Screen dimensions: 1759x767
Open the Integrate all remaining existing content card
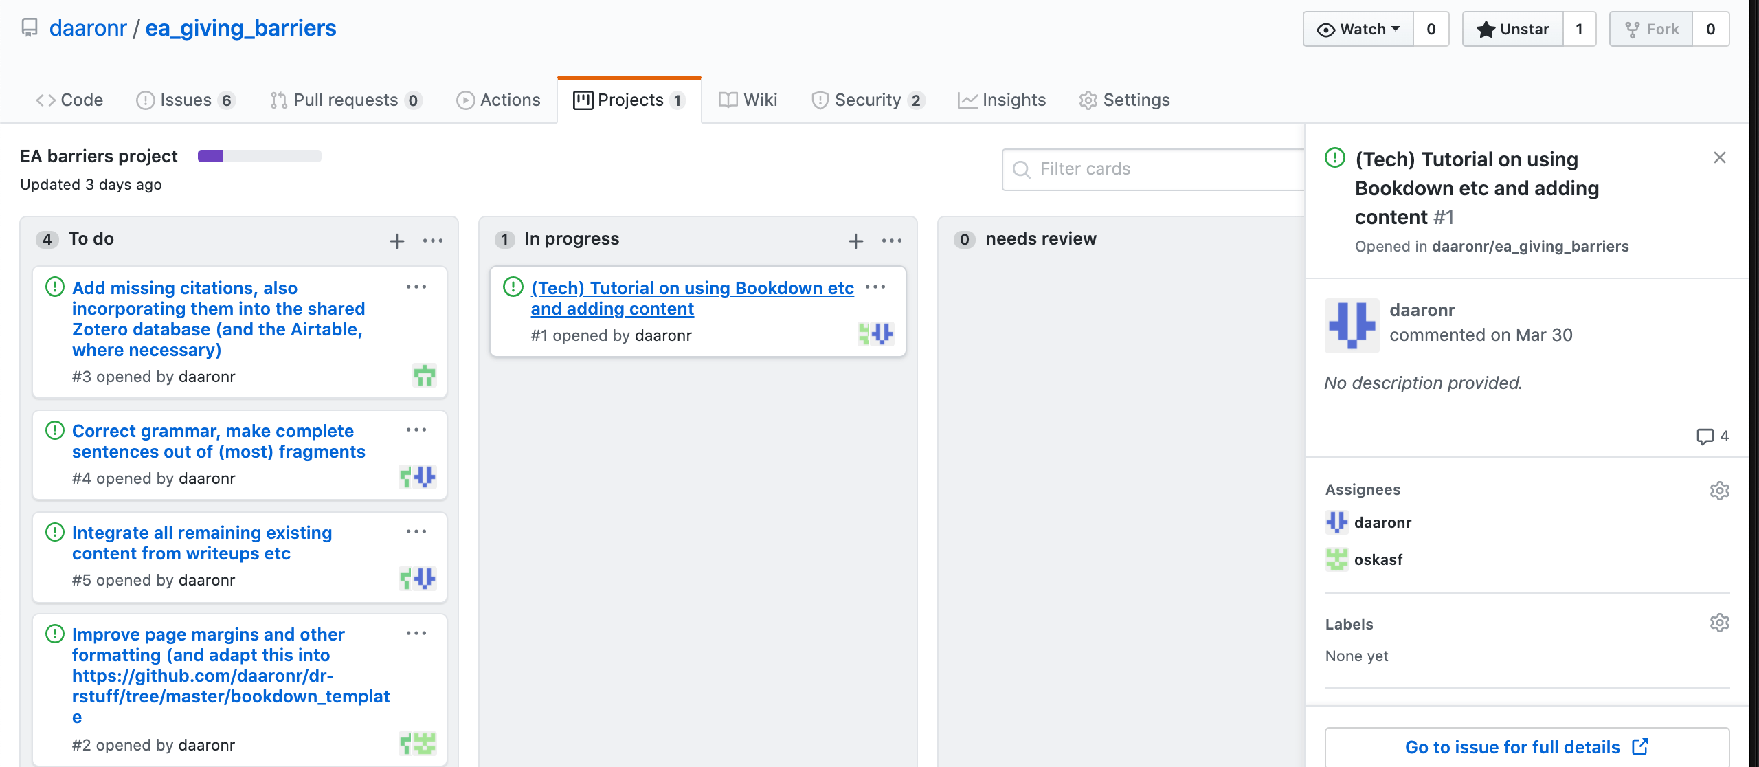coord(202,543)
